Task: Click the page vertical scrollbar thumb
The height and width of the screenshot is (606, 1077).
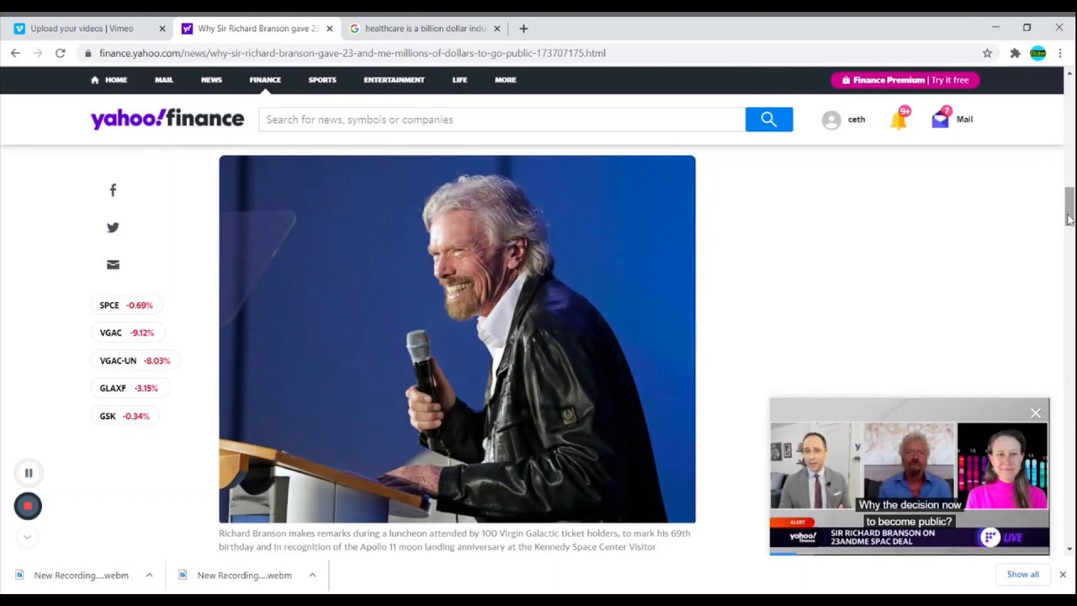Action: [1069, 205]
